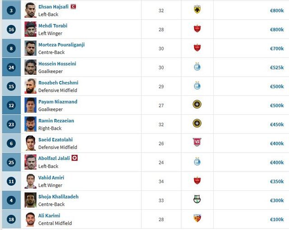Viewport: 289px width, 230px height.
Task: Click the club crest in Payam Niazmand's row
Action: [197, 105]
